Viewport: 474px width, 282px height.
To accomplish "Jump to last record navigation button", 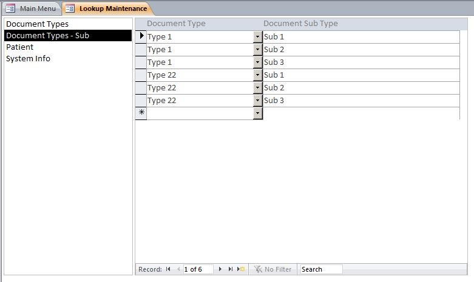I will pyautogui.click(x=231, y=269).
